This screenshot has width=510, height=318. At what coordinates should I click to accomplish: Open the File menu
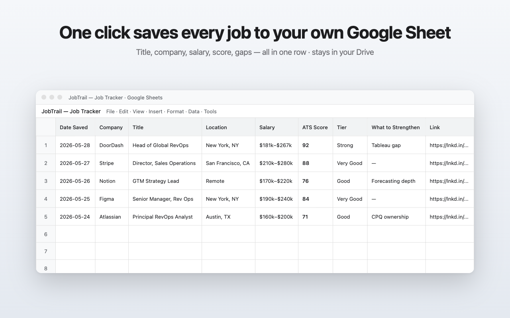click(110, 112)
